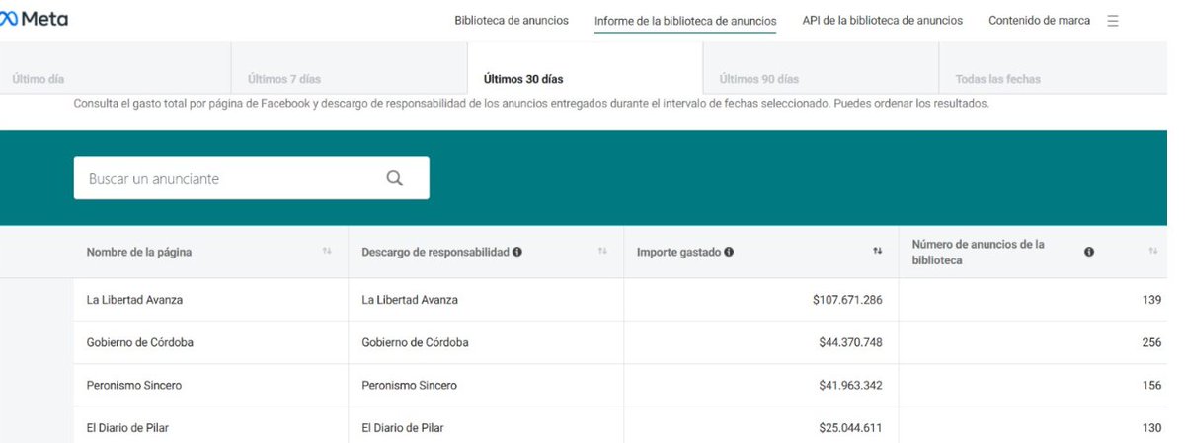
Task: Click ad count 139
Action: (x=1151, y=299)
